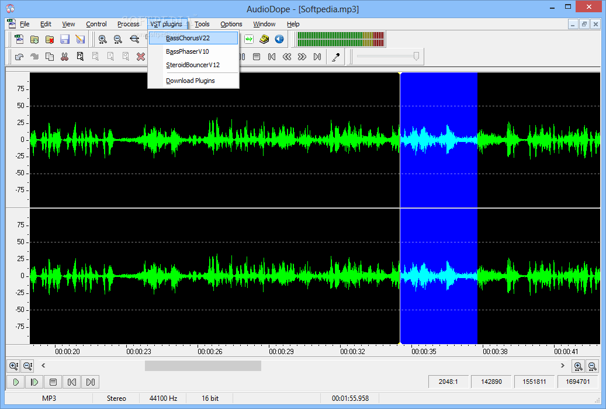This screenshot has width=606, height=409.
Task: Zoom in vertically at the bottom left
Action: (13, 366)
